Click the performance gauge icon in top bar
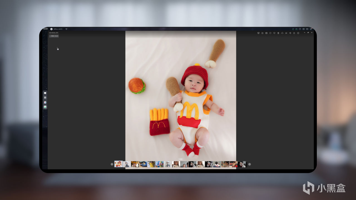 [300, 29]
